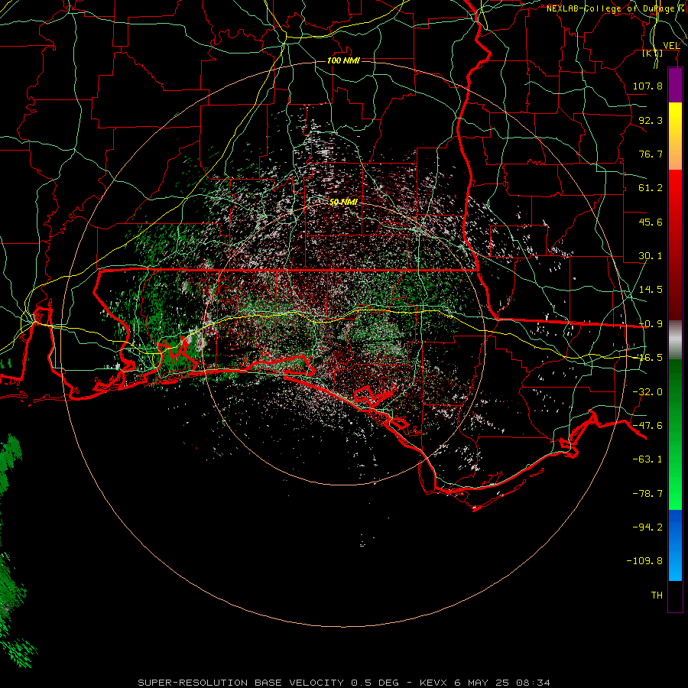Screen dimensions: 688x688
Task: Click the 92.3 velocity scale value
Action: point(651,120)
